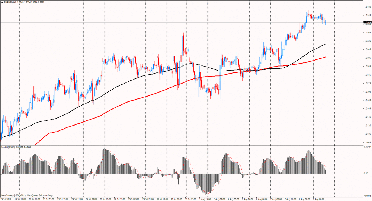Click the 9 Aug 00:00 time label
The height and width of the screenshot is (201, 372).
pos(318,200)
